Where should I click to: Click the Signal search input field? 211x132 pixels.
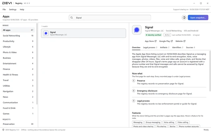pyautogui.click(x=110, y=17)
